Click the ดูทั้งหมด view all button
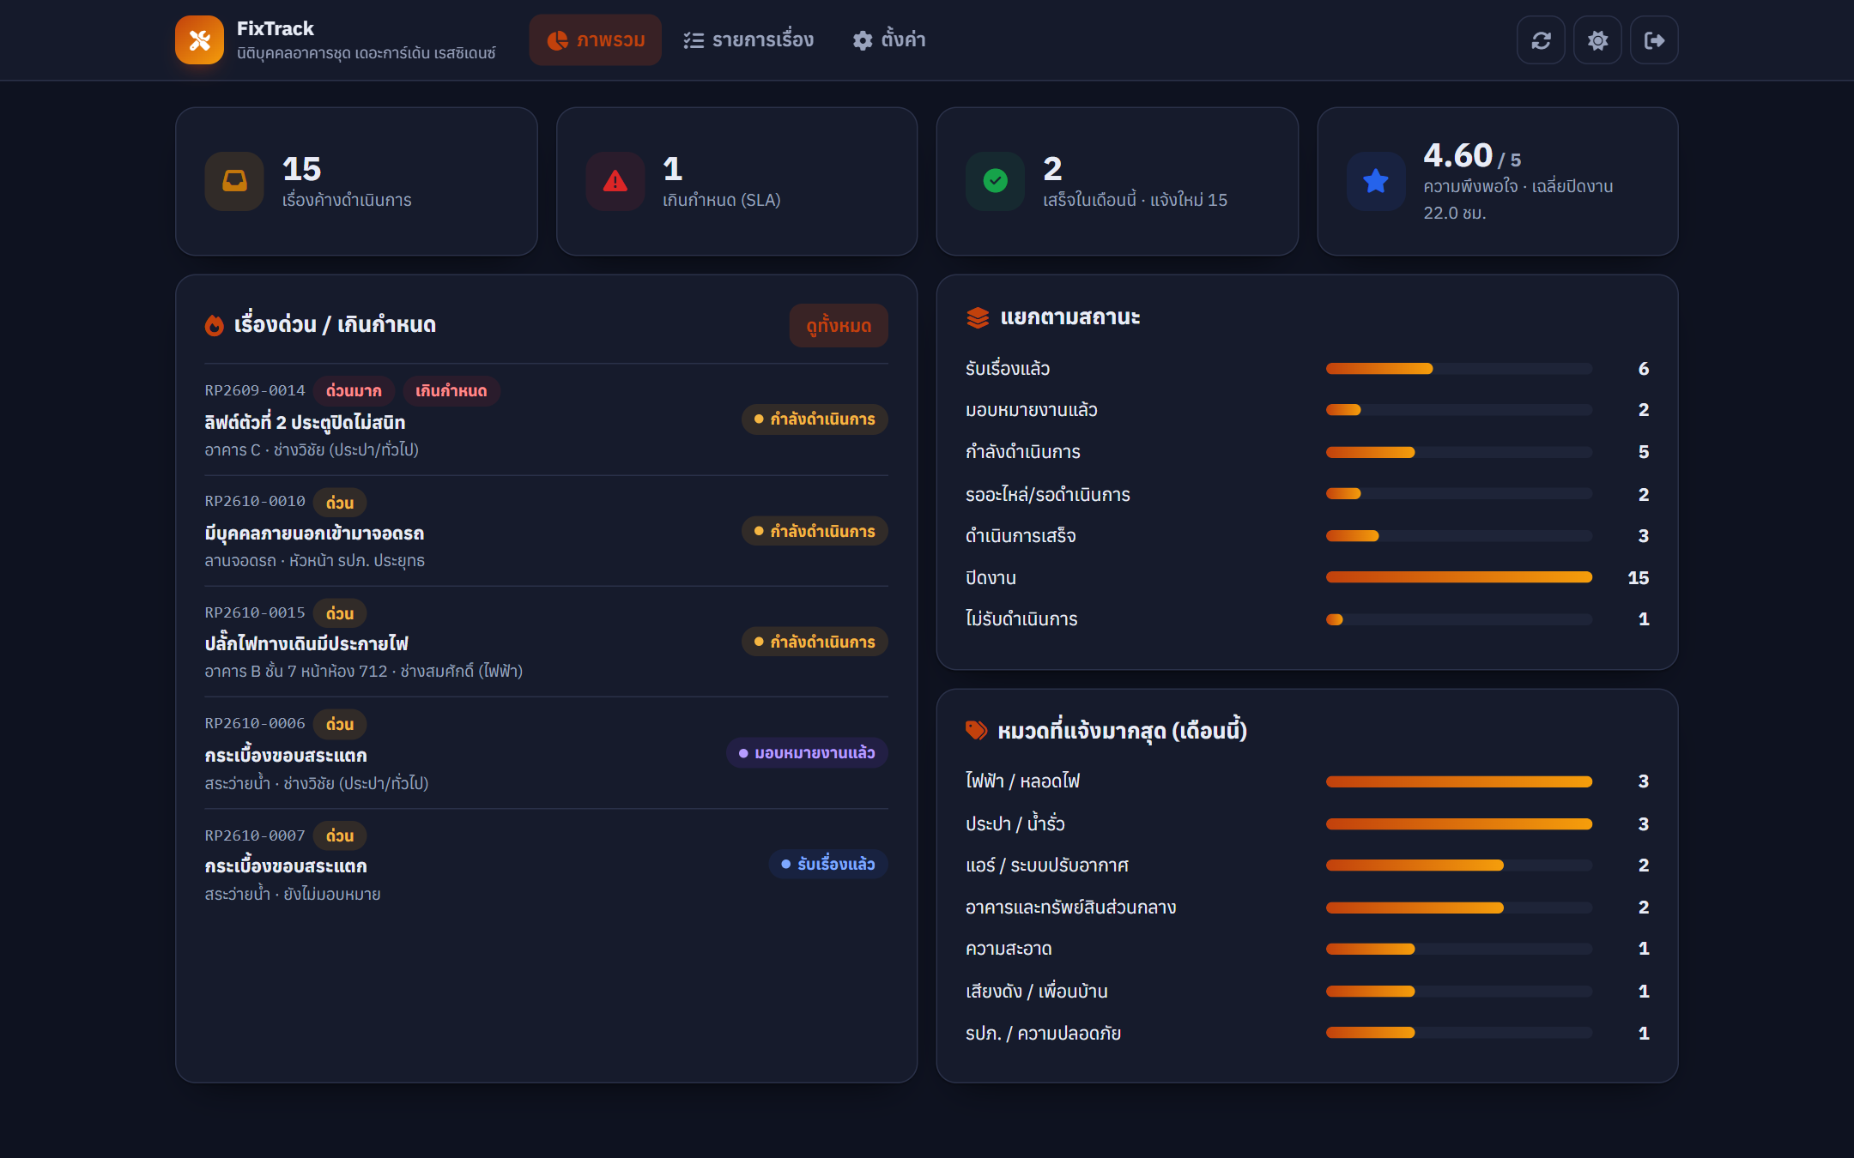The height and width of the screenshot is (1158, 1854). coord(839,325)
